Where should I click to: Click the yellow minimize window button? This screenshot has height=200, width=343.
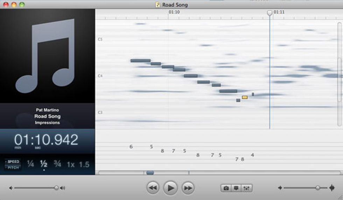(x=14, y=5)
